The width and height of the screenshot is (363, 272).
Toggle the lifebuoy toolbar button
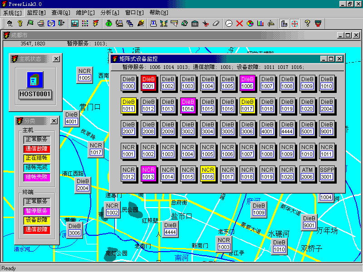click(294, 23)
